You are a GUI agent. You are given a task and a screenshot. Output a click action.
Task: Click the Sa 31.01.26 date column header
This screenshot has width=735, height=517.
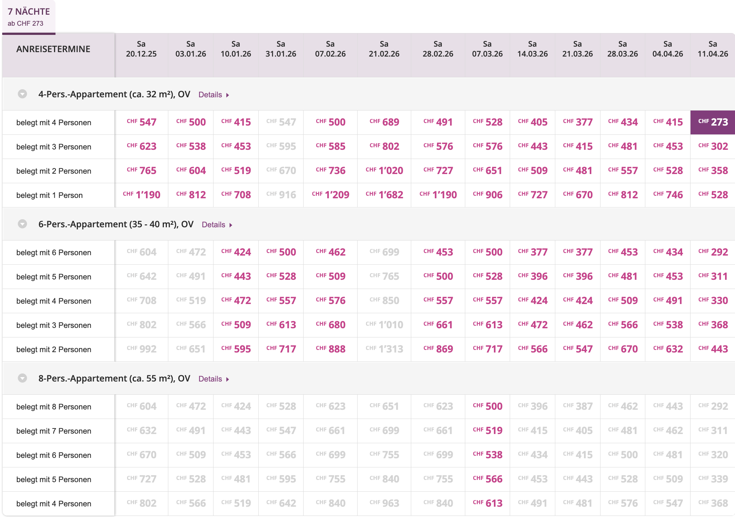(x=281, y=49)
